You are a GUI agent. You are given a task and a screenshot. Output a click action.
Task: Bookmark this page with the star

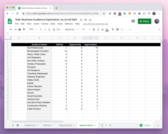[x=104, y=14]
